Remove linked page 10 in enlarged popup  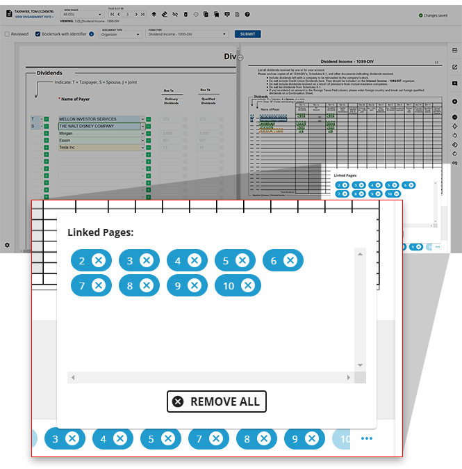(x=248, y=285)
